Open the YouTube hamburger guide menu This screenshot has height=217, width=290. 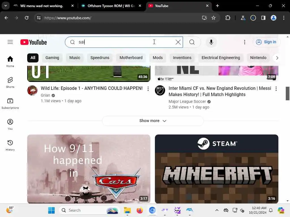[x=10, y=42]
